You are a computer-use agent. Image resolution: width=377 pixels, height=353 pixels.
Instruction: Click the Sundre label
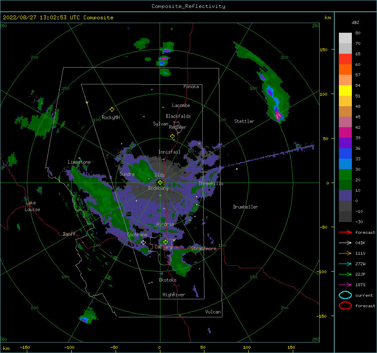[127, 174]
